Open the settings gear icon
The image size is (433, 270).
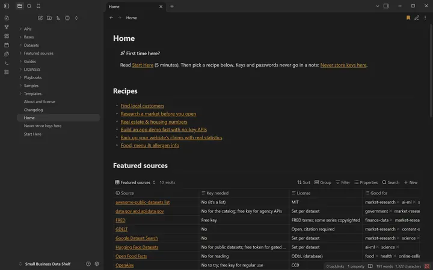[97, 264]
